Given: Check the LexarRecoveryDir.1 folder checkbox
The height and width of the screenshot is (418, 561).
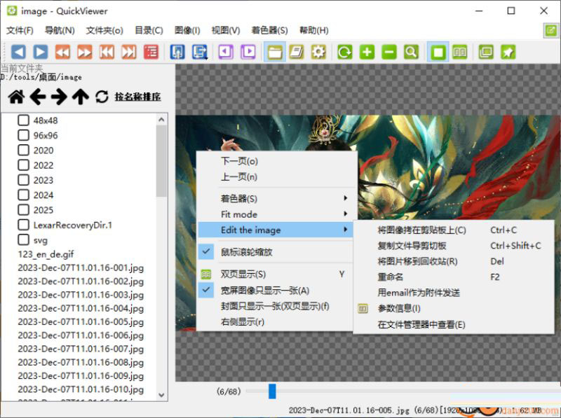Looking at the screenshot, I should coord(23,225).
